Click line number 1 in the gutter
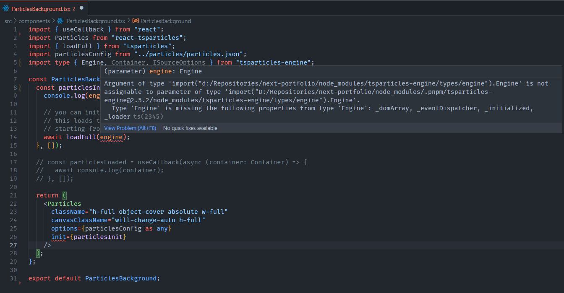The height and width of the screenshot is (293, 564). [15, 29]
